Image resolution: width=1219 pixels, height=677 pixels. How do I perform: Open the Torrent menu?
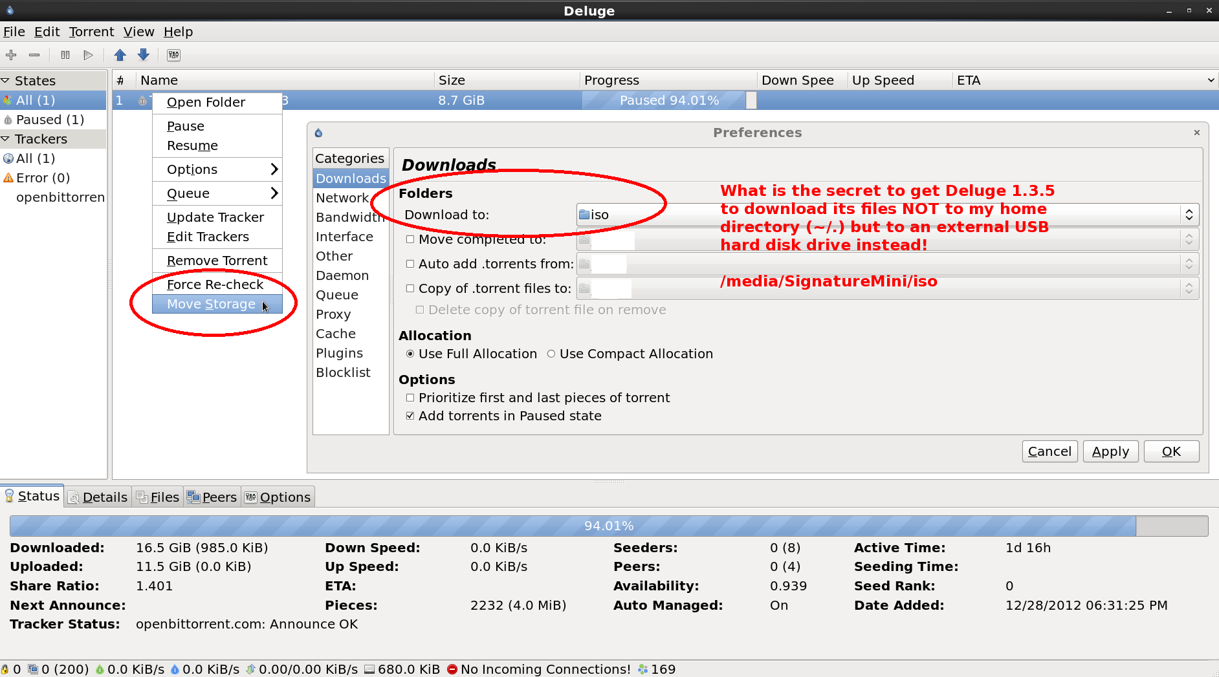pyautogui.click(x=91, y=32)
